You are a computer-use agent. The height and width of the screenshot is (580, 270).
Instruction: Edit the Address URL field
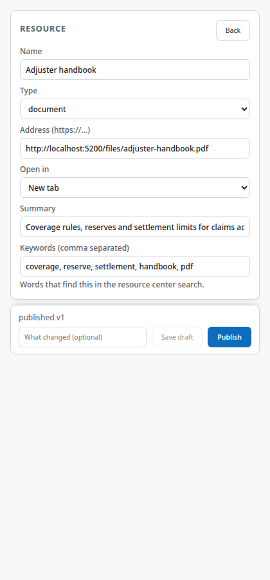pos(135,148)
